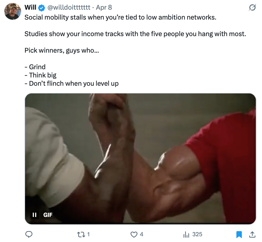Open the Grok icon on the tweet
262x242 pixels.
[252, 8]
